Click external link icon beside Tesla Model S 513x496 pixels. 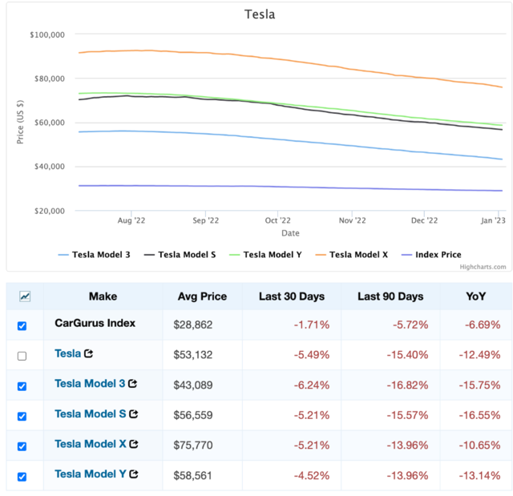[134, 414]
